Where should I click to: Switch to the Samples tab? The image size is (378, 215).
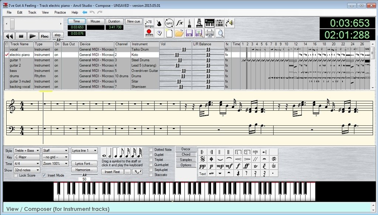click(x=186, y=160)
